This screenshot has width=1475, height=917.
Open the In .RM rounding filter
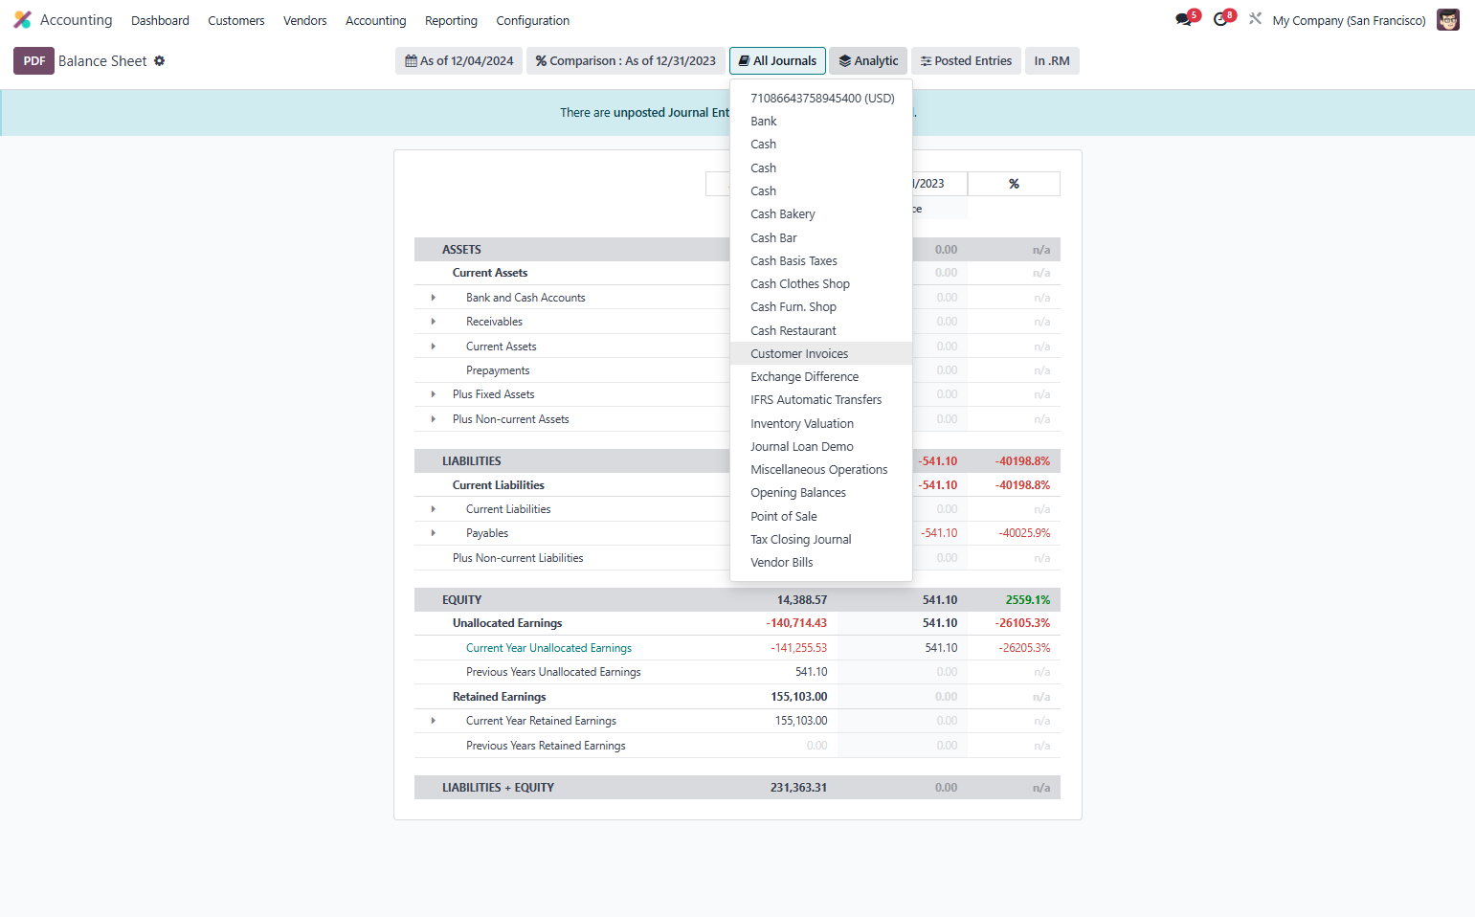(1052, 60)
